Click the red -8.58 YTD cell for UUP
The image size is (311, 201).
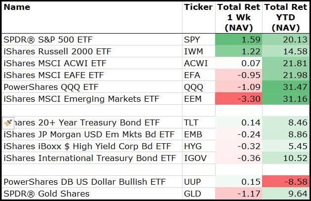[286, 181]
